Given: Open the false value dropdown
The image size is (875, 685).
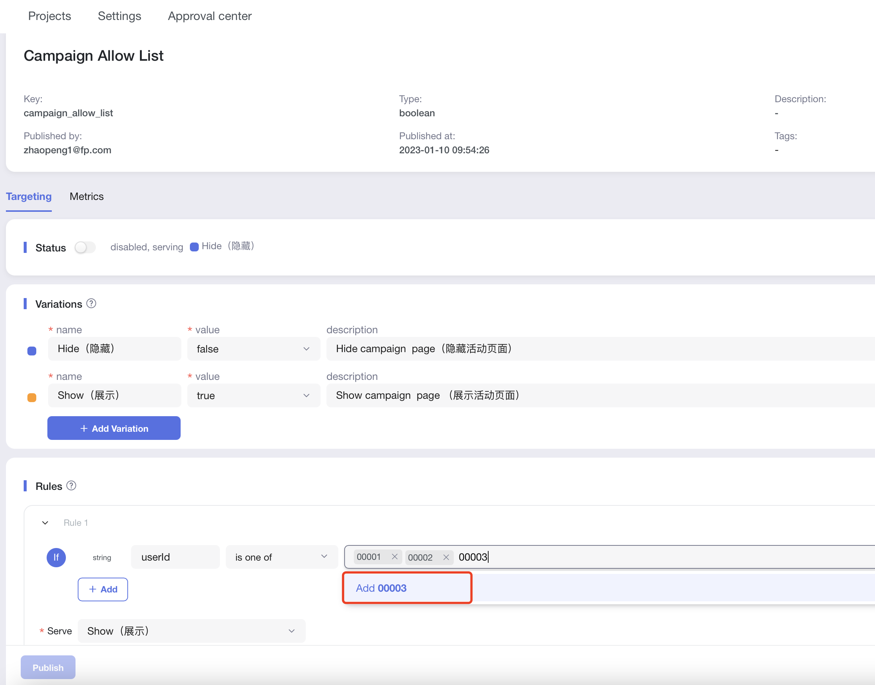Looking at the screenshot, I should 253,349.
